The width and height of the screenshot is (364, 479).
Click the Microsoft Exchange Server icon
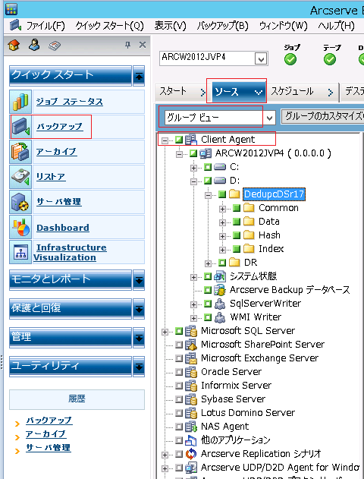pos(191,358)
